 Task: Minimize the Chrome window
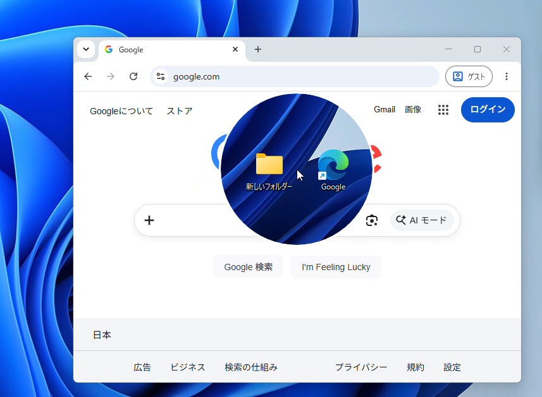pos(448,49)
